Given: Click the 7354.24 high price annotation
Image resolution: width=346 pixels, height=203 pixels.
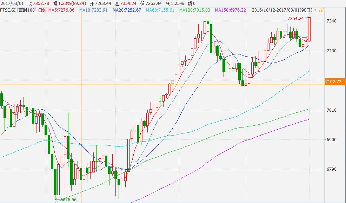Looking at the screenshot, I should [295, 18].
